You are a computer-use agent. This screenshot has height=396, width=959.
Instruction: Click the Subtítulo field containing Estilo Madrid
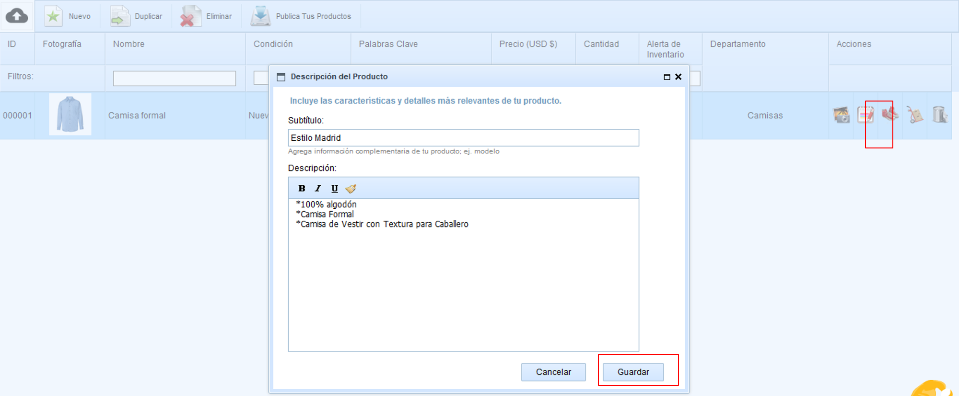click(x=463, y=138)
